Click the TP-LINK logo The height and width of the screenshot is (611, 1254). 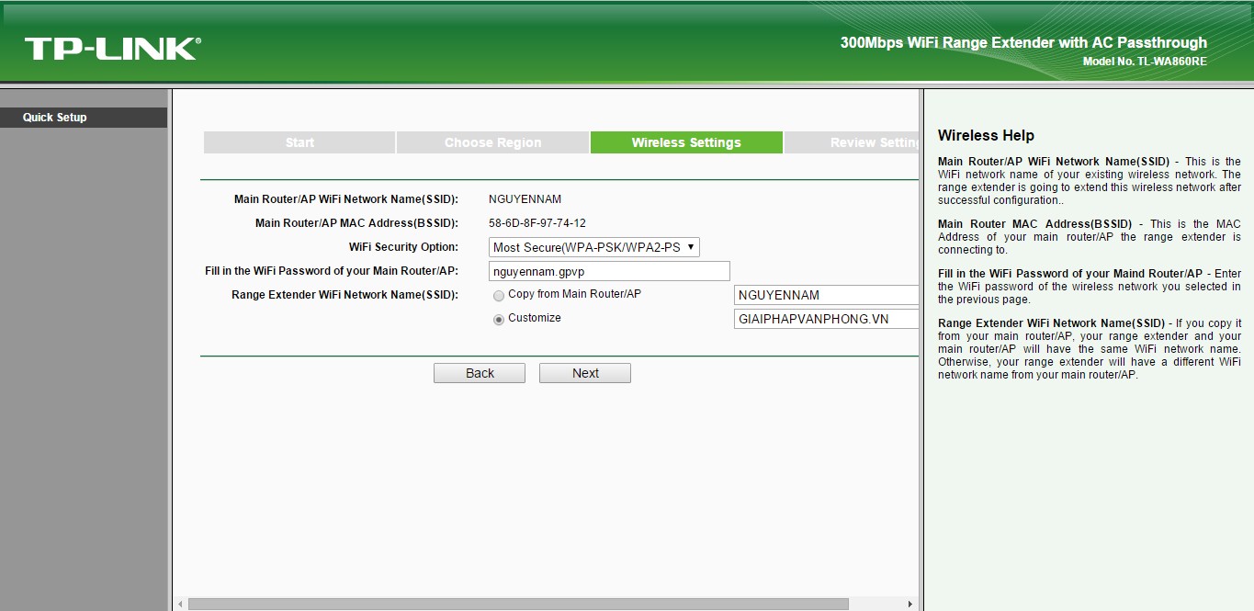(112, 49)
